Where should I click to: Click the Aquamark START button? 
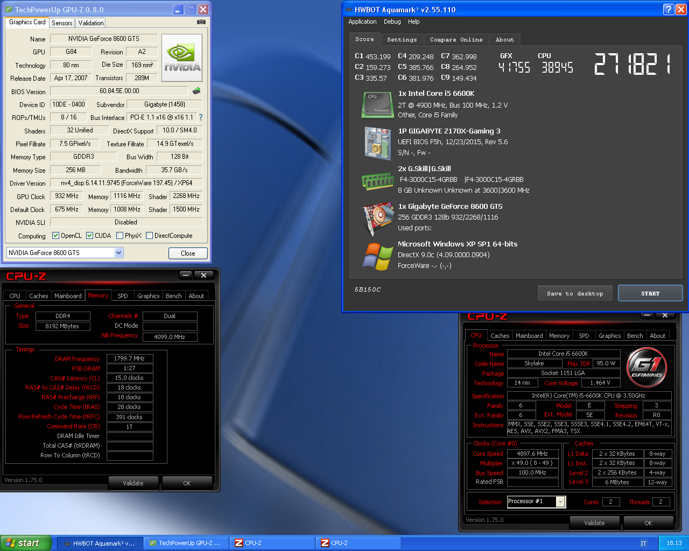click(x=650, y=293)
